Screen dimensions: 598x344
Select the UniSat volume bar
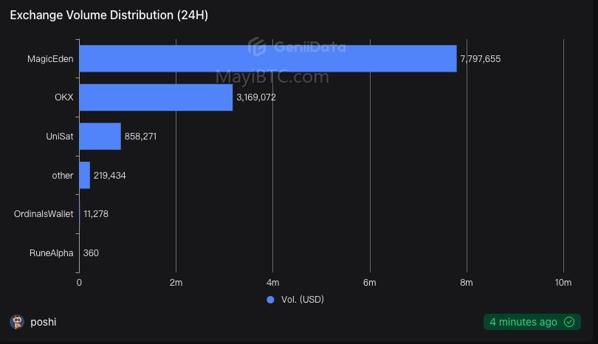click(100, 137)
